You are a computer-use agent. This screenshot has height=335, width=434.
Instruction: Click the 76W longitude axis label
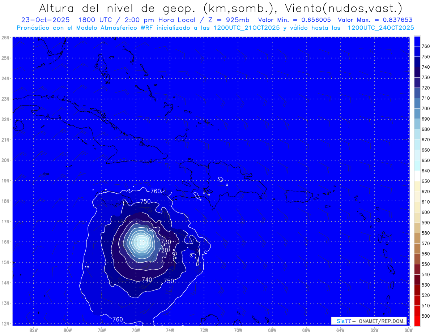[136, 330]
